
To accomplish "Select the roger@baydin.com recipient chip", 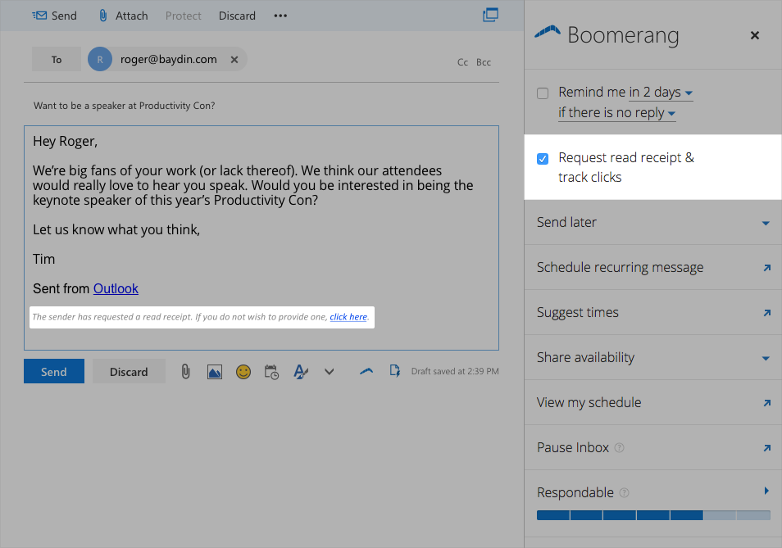I will (167, 59).
